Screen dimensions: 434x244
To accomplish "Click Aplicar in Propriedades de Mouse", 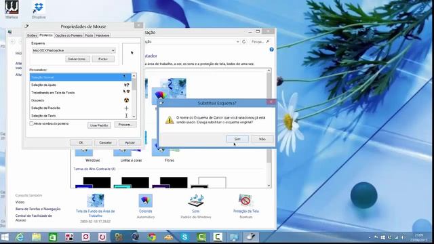I will tap(130, 142).
